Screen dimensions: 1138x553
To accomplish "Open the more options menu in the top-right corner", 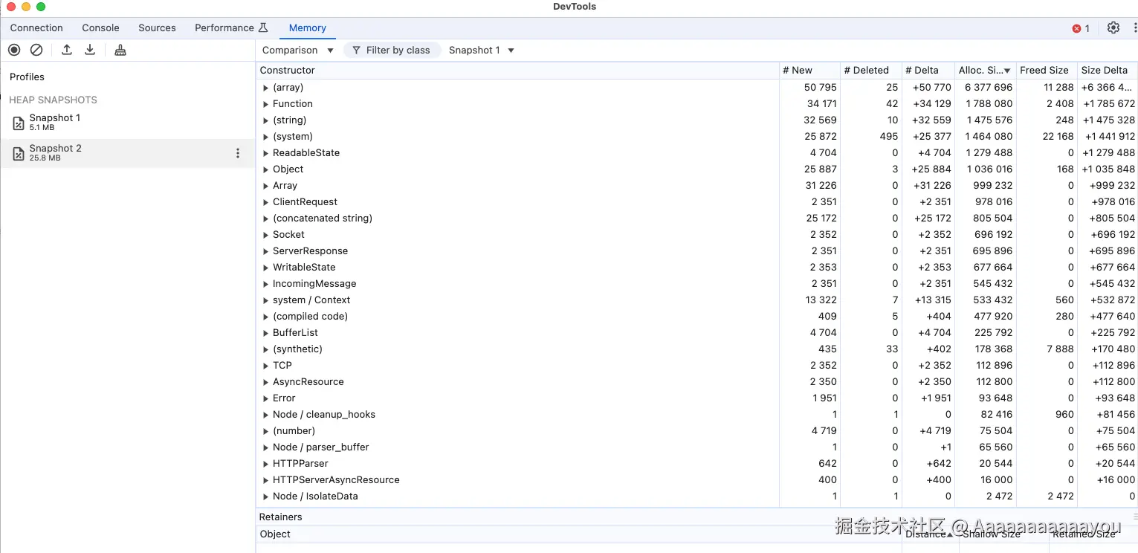I will (1134, 28).
